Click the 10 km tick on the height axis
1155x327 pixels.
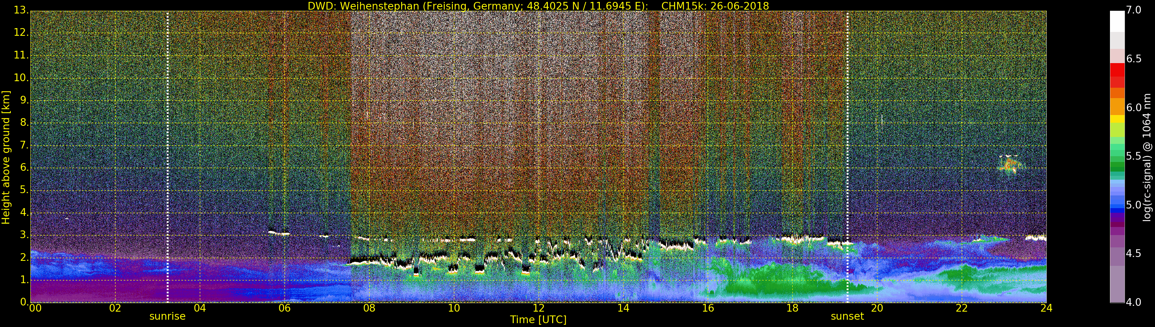coord(22,77)
